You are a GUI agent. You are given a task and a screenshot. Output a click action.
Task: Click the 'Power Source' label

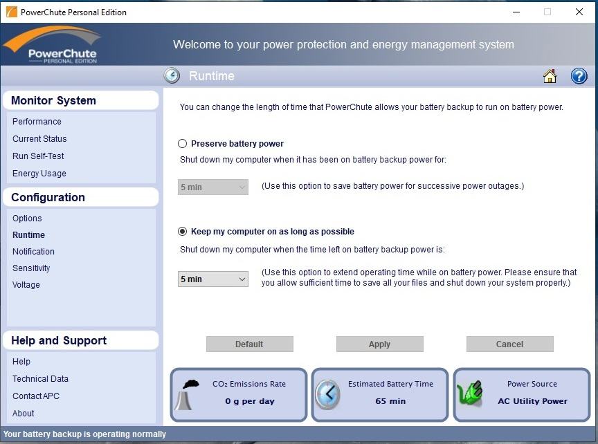tap(532, 384)
